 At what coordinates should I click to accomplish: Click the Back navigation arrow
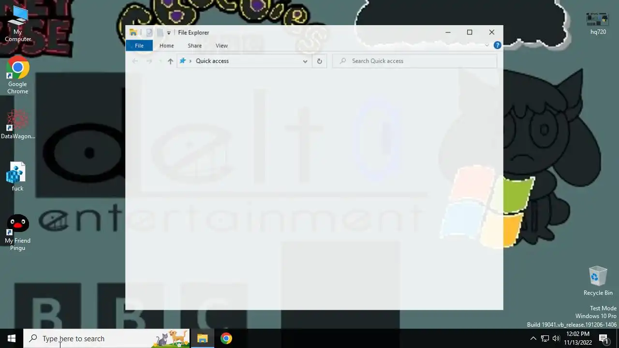[x=135, y=61]
